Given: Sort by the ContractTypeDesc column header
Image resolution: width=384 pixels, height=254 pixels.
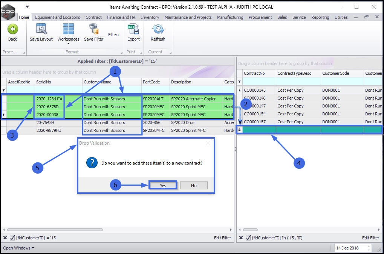Looking at the screenshot, I should 298,73.
